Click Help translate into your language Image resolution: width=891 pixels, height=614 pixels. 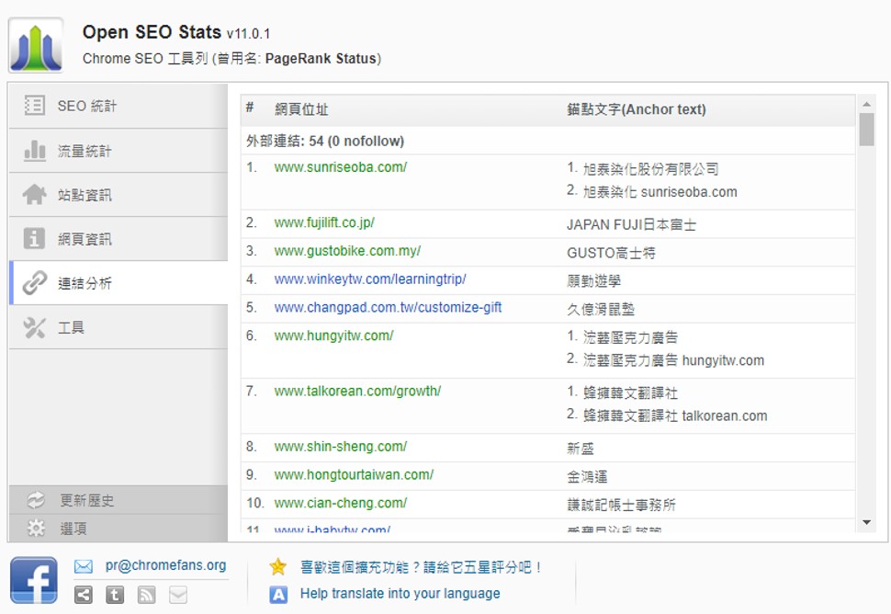click(x=400, y=594)
